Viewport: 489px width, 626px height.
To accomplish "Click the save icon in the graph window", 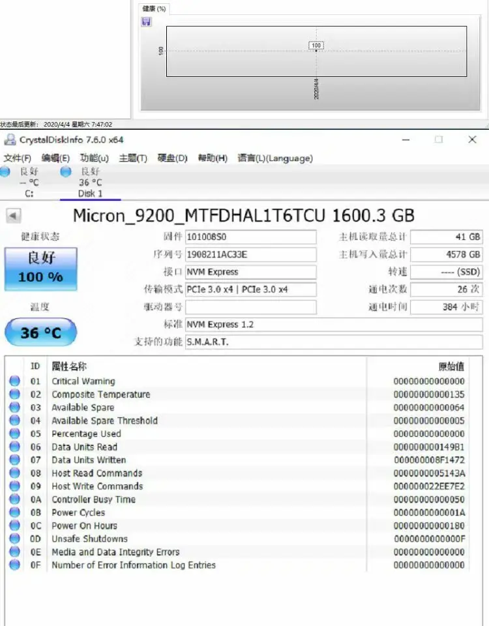I will point(147,22).
